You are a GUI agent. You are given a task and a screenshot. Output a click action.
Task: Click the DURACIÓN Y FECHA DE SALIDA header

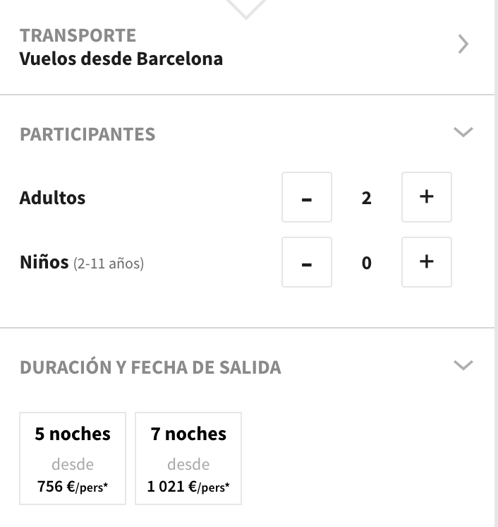150,367
